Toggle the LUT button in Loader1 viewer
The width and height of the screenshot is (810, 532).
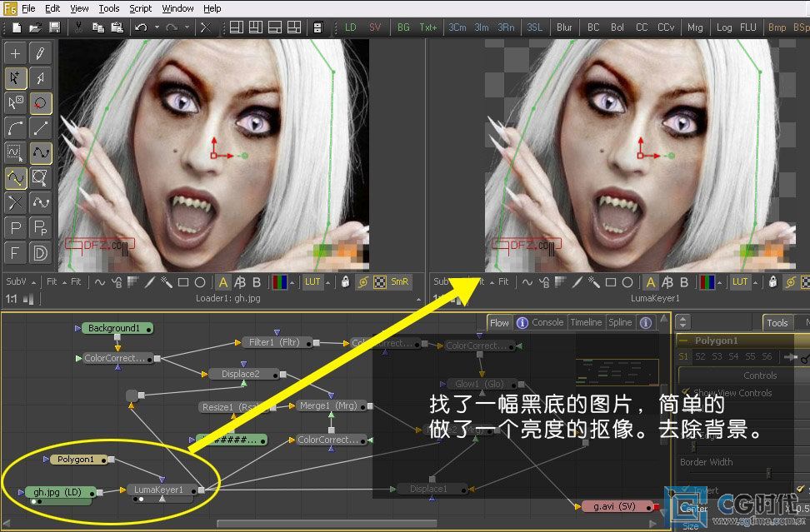coord(312,281)
